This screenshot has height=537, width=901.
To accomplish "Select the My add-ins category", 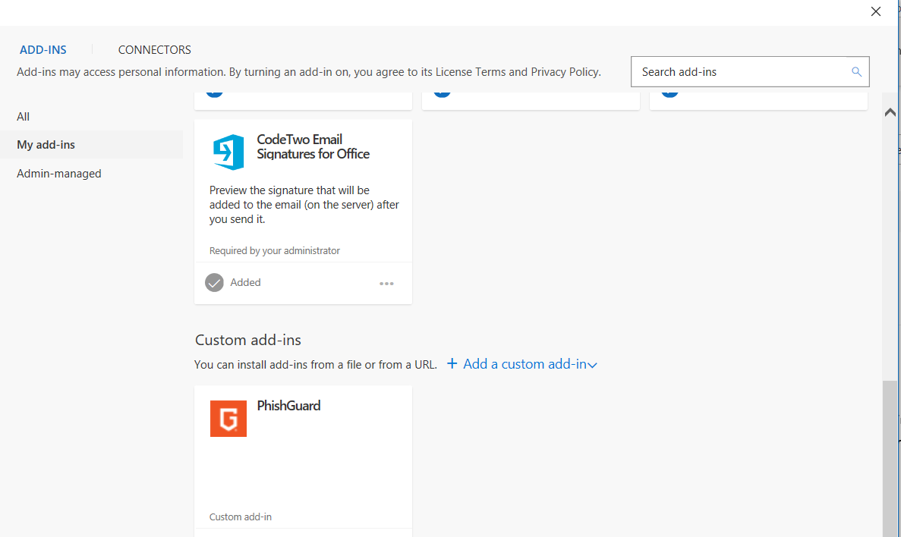I will [x=91, y=145].
